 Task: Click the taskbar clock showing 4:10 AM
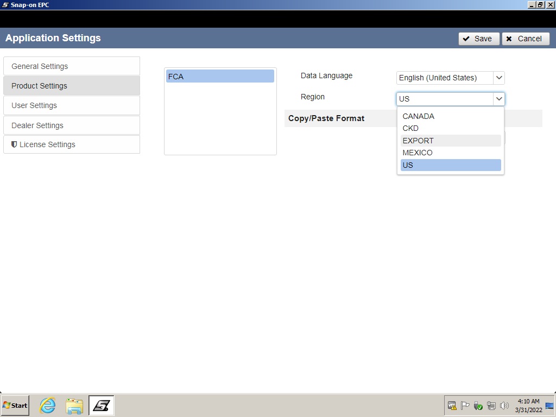pyautogui.click(x=529, y=406)
